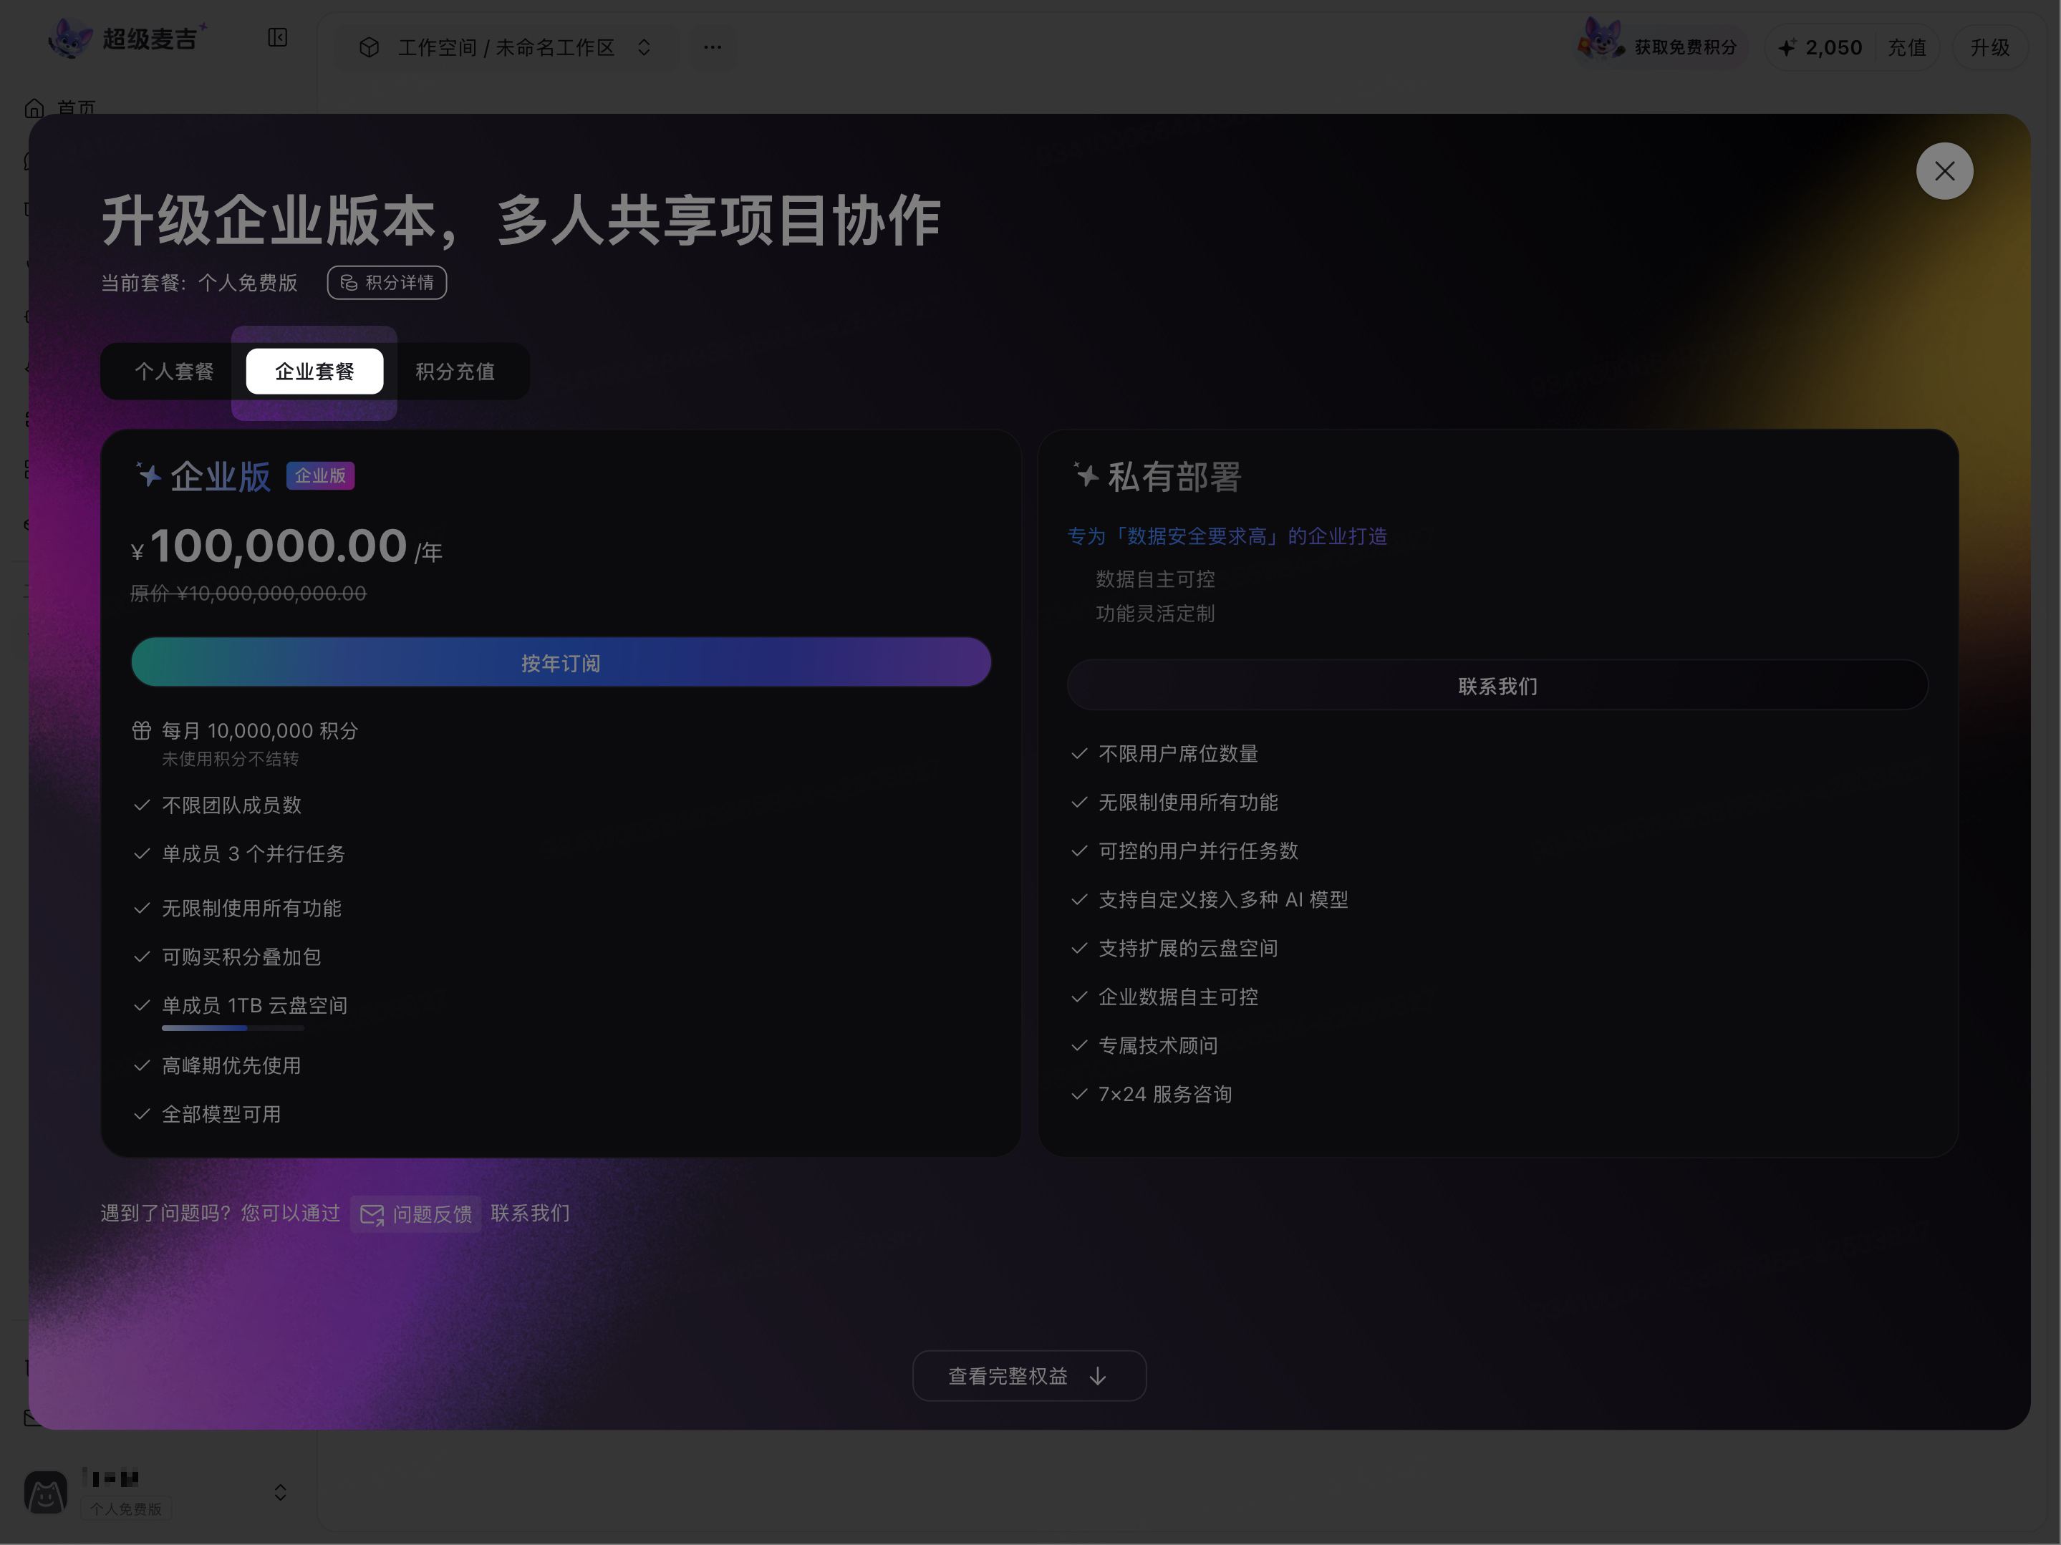
Task: Subscribe yearly with 按年订阅 button
Action: pos(561,662)
